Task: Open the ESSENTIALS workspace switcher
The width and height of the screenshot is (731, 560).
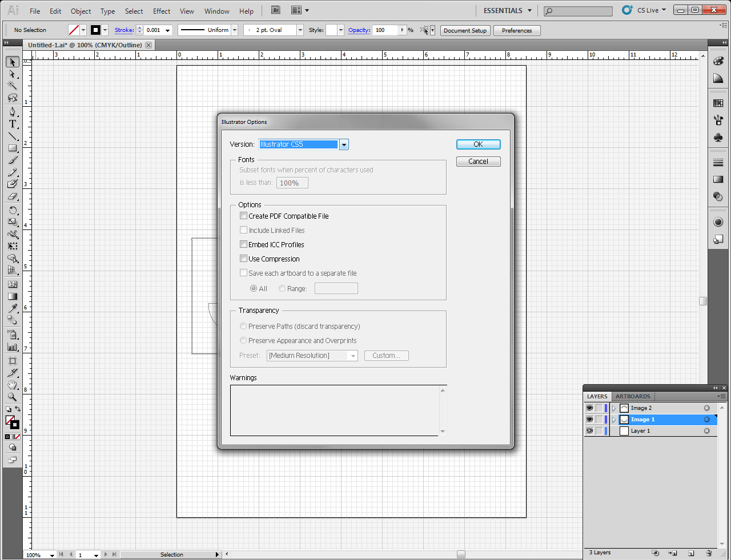Action: pos(508,10)
